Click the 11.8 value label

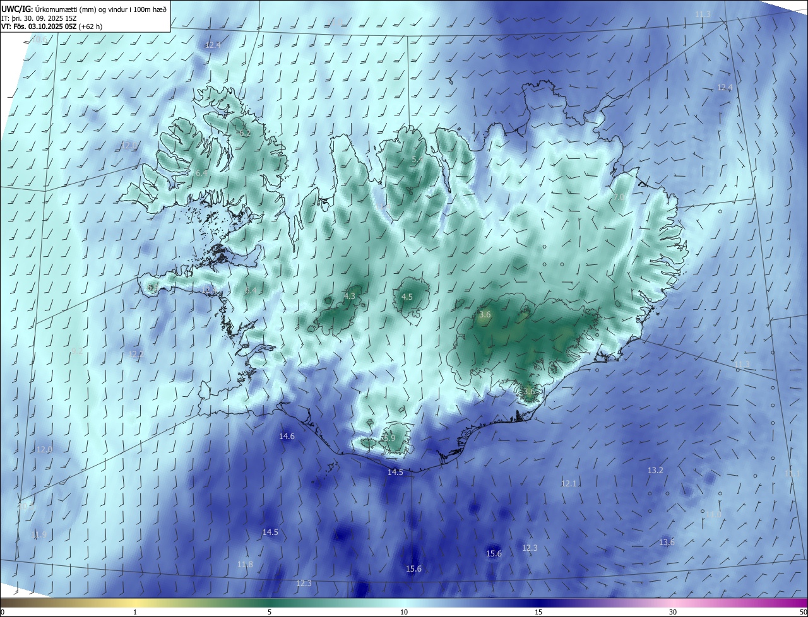click(x=245, y=564)
